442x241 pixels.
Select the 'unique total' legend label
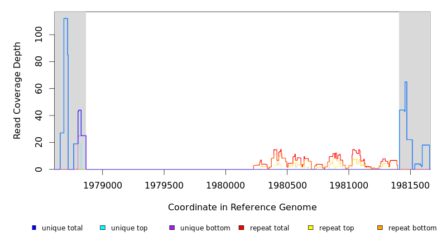tap(62, 228)
